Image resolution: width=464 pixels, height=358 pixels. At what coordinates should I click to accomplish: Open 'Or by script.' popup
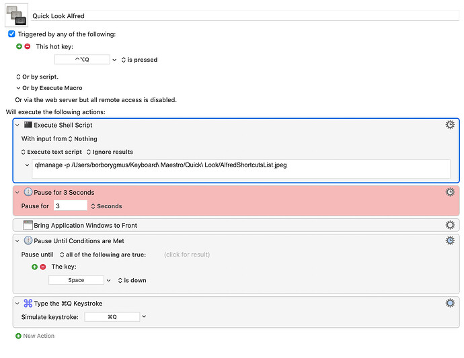(37, 77)
